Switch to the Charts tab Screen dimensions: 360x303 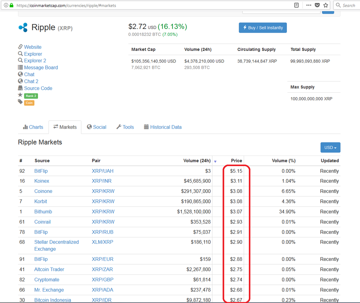[x=33, y=127]
